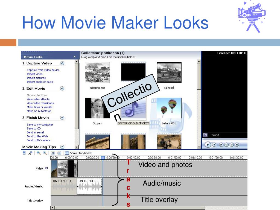Click up arrow of collection scrollbar
Viewport: 280px width, 210px height.
point(199,62)
